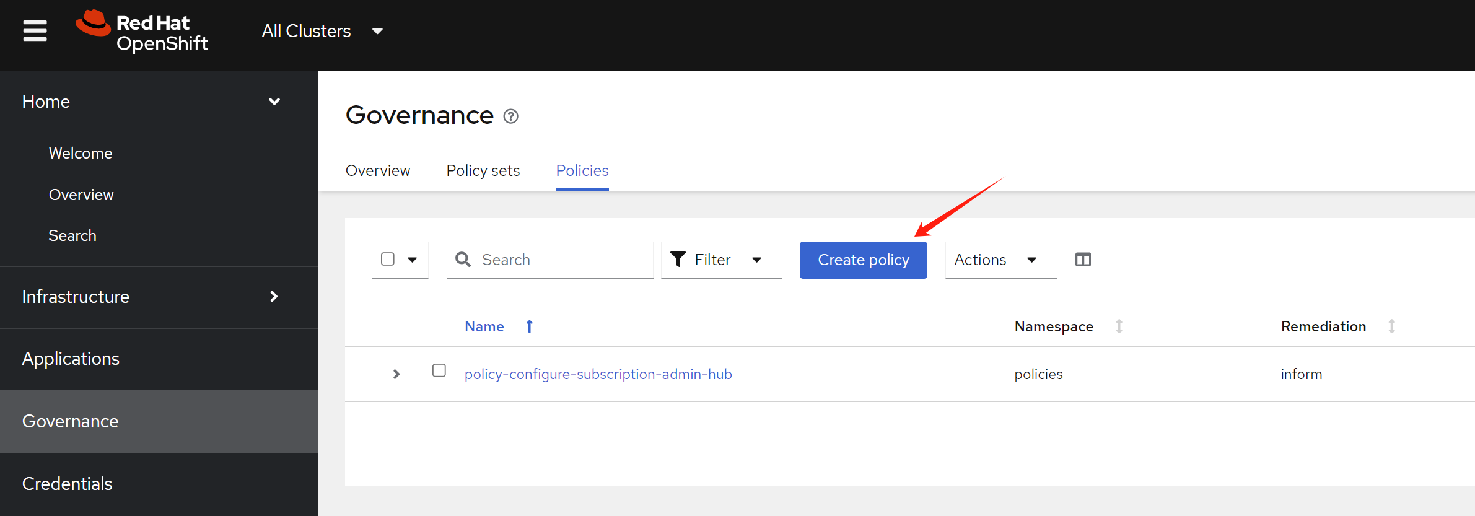Click the Create policy button
The image size is (1475, 516).
(x=863, y=260)
